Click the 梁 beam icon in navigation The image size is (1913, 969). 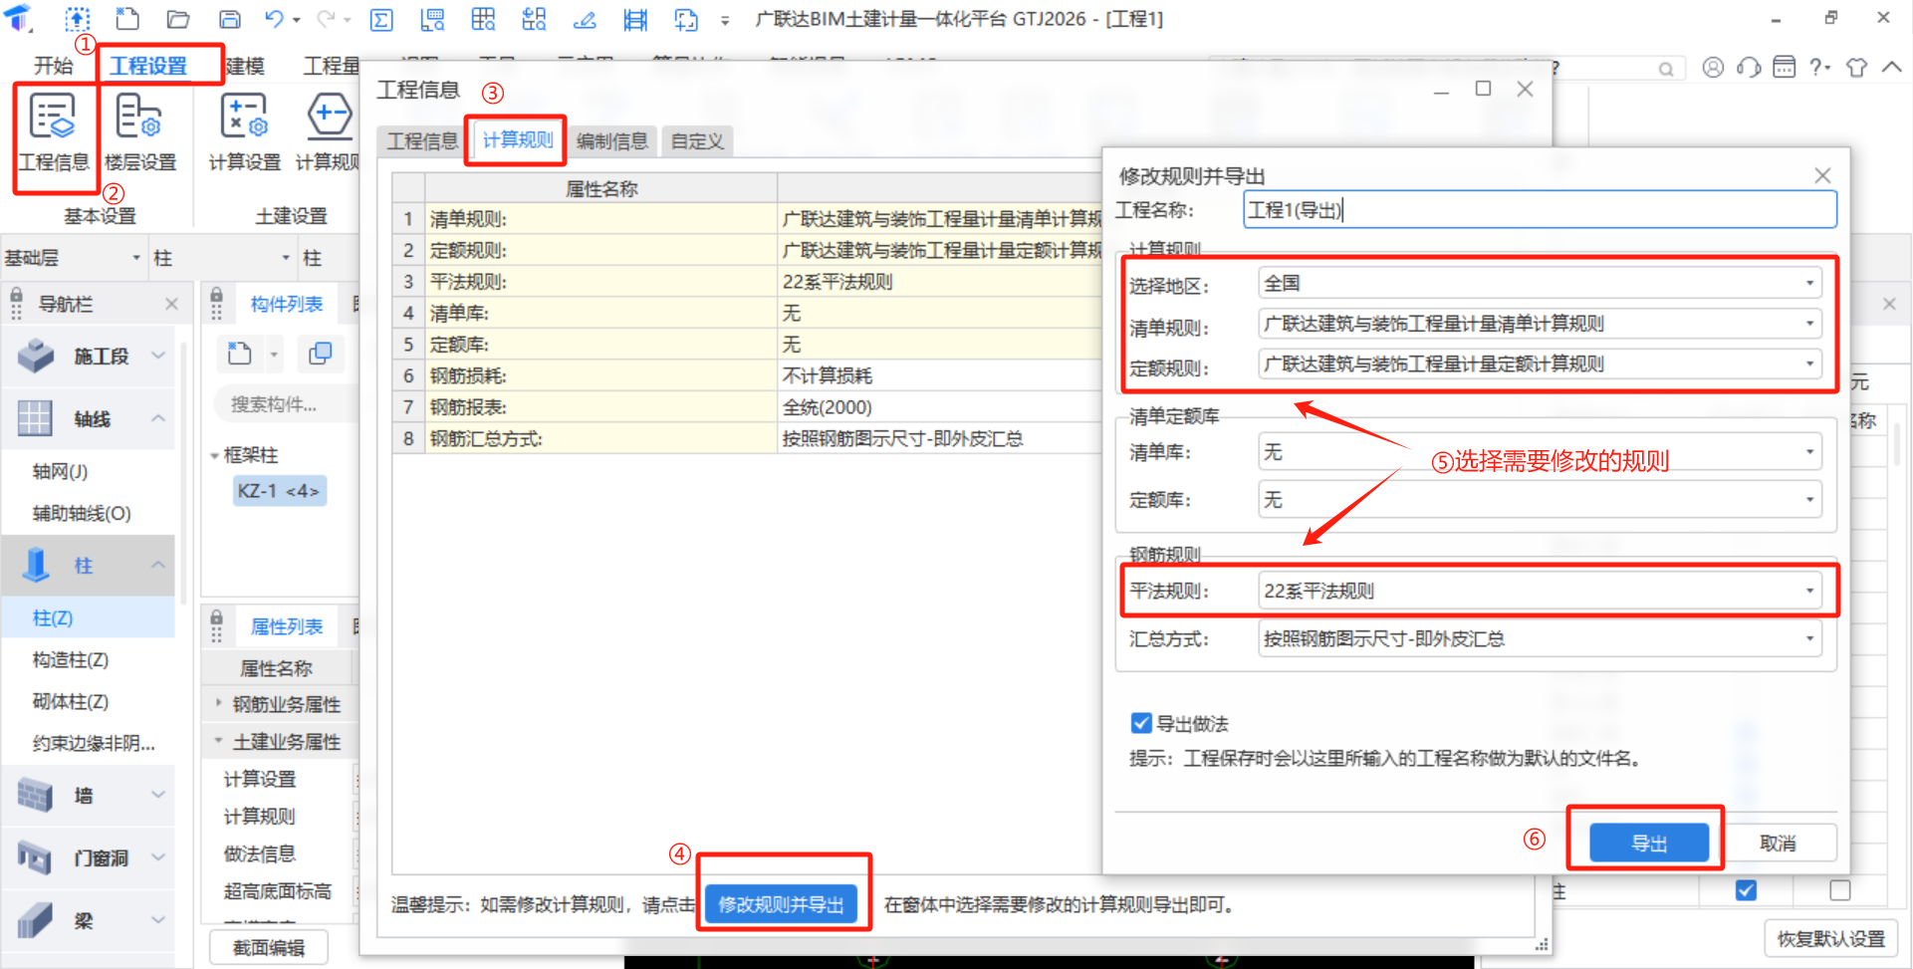point(35,920)
